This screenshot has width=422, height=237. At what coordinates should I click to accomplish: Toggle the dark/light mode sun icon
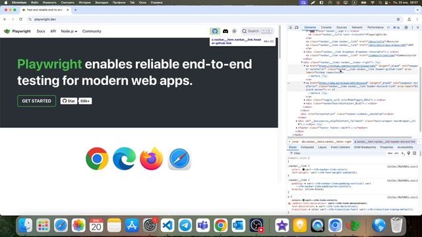[235, 31]
